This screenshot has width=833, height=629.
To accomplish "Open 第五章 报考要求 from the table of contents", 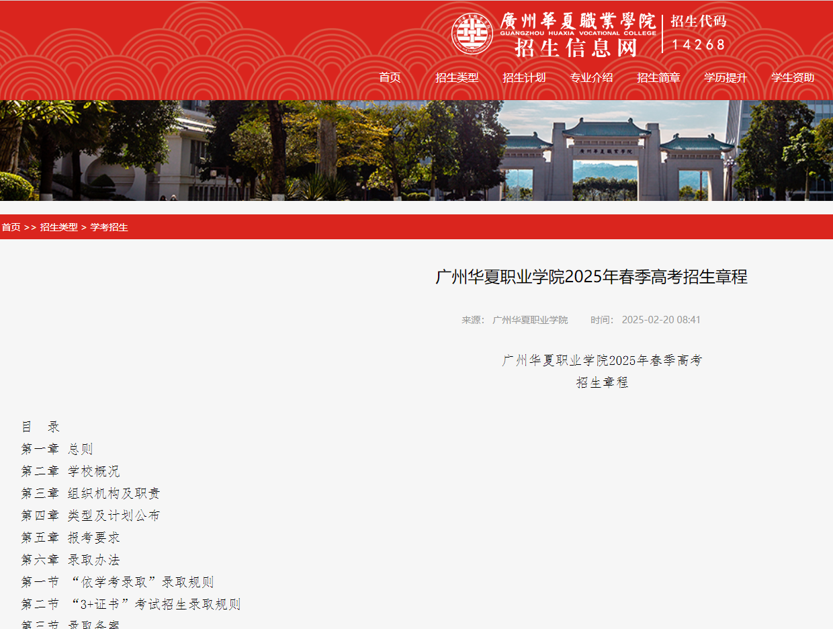I will click(x=69, y=537).
